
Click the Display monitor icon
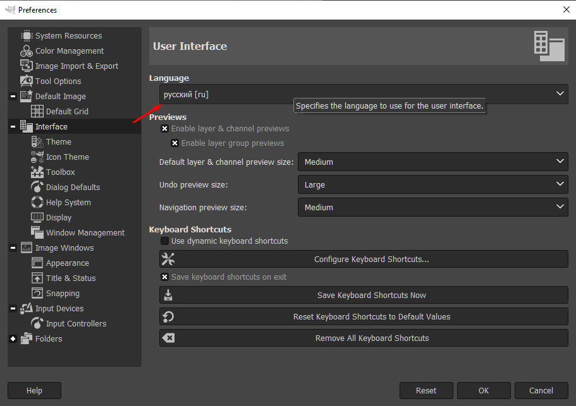pyautogui.click(x=37, y=217)
